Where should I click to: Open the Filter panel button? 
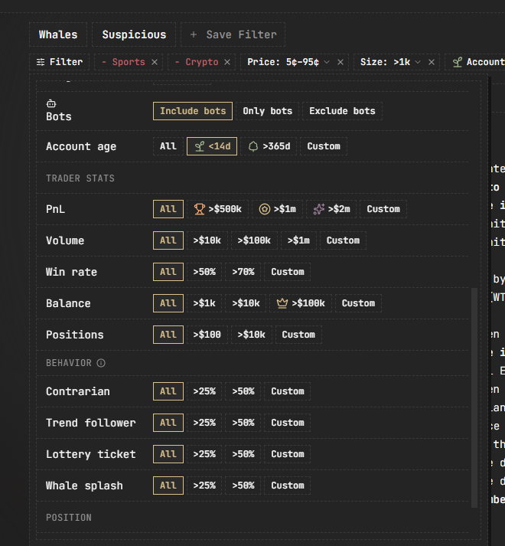(60, 62)
